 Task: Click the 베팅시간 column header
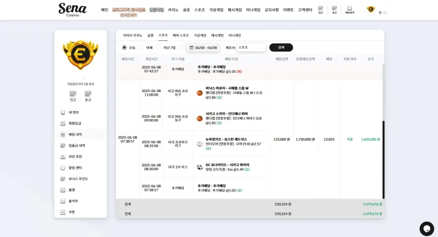127,59
